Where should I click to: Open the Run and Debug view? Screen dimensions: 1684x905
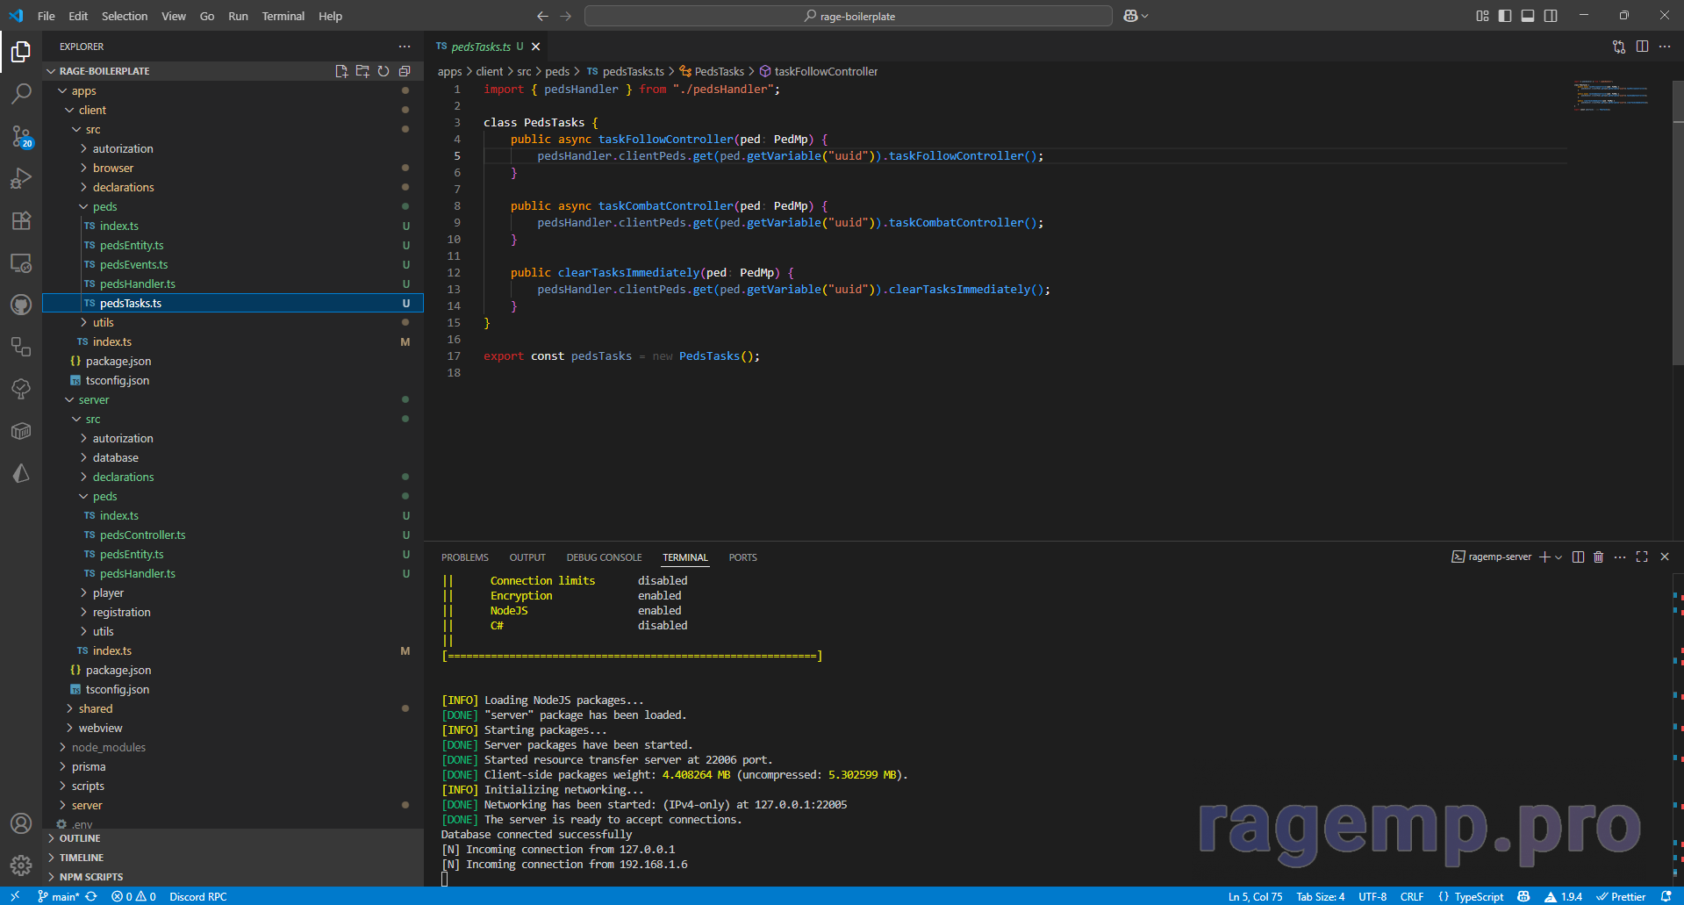(x=21, y=178)
